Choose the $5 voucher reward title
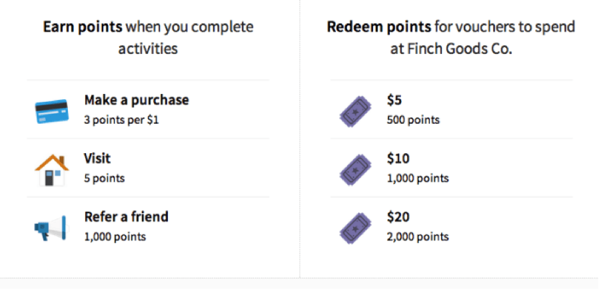This screenshot has width=599, height=289. [394, 100]
